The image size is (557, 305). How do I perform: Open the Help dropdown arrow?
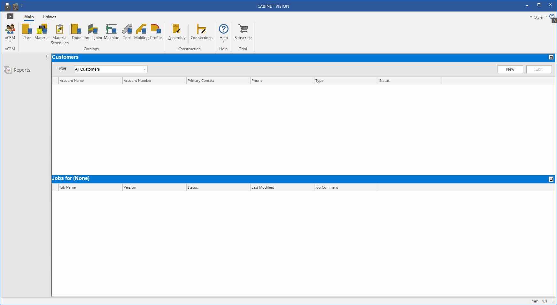click(x=223, y=41)
